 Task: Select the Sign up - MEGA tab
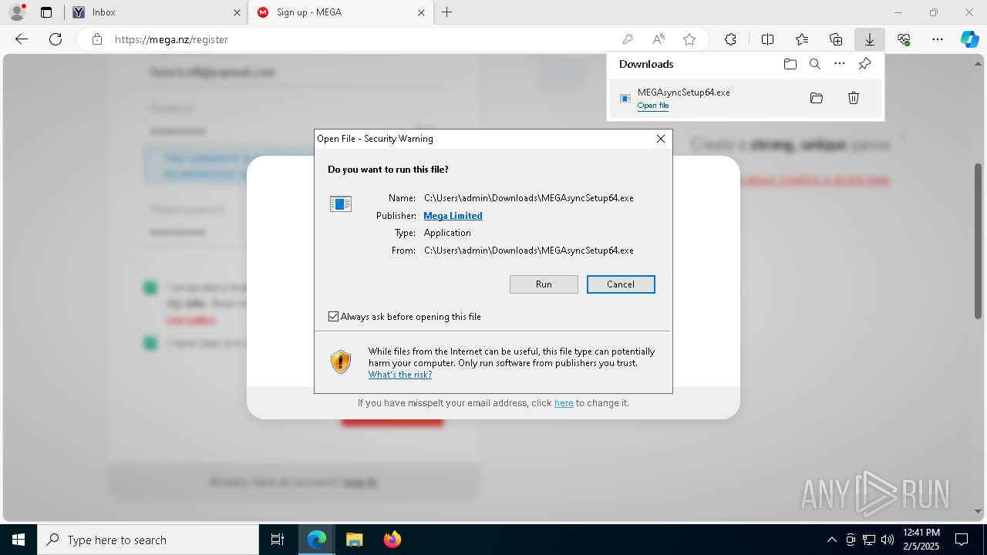(x=341, y=12)
